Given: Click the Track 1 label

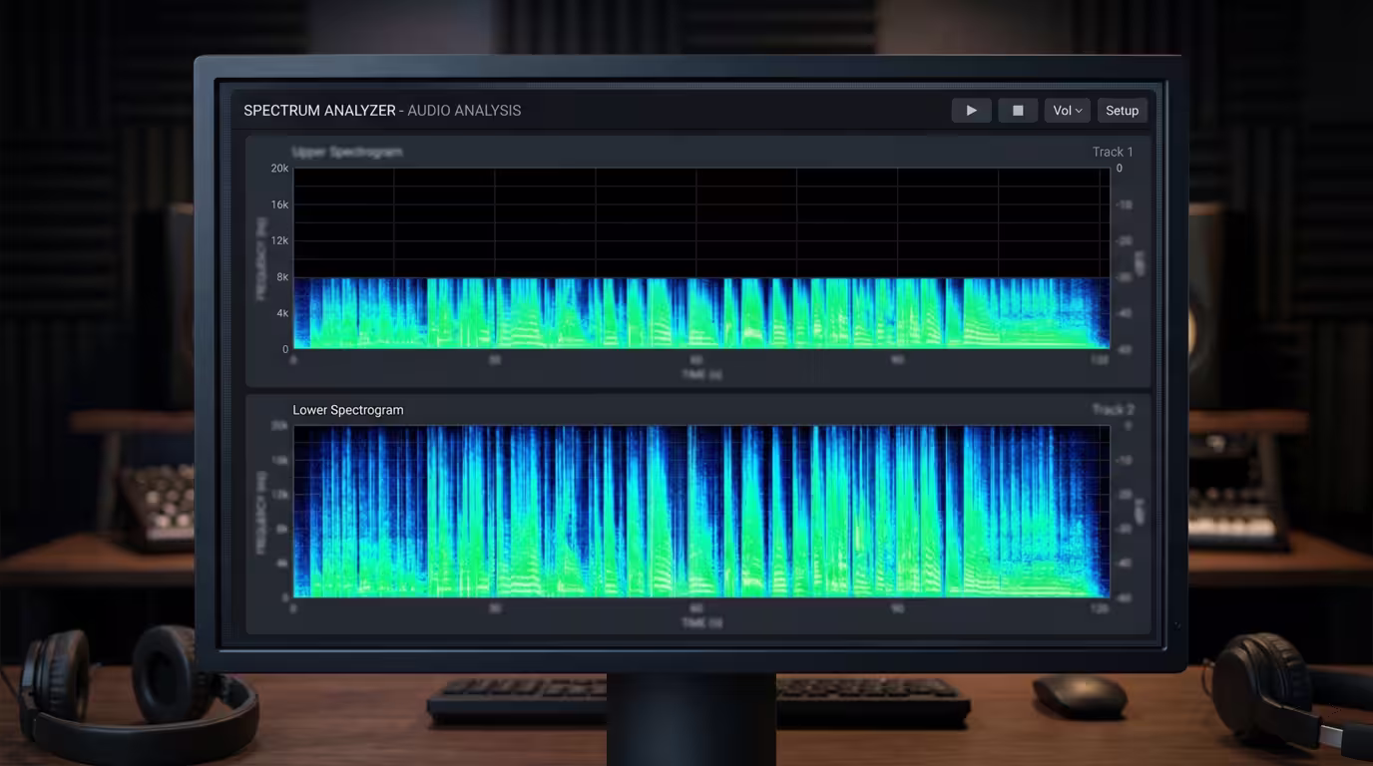Looking at the screenshot, I should point(1113,152).
